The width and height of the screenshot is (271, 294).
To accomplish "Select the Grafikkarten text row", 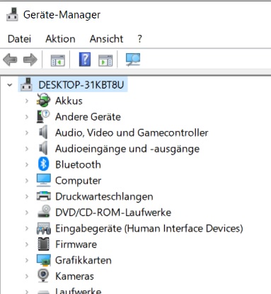I will 83,260.
